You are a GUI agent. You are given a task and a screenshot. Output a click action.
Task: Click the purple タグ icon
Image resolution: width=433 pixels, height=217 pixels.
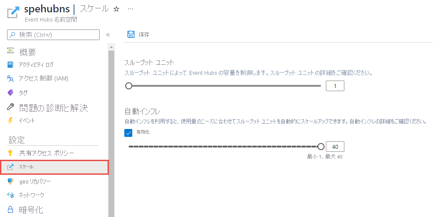[x=11, y=92]
